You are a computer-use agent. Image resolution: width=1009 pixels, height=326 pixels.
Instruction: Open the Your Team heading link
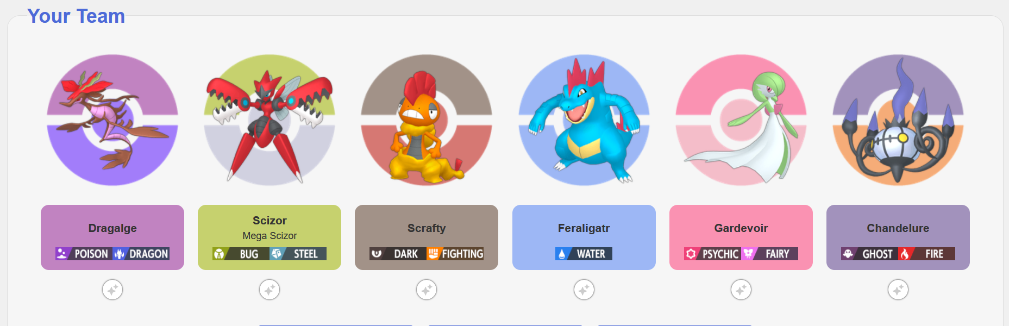pos(76,16)
